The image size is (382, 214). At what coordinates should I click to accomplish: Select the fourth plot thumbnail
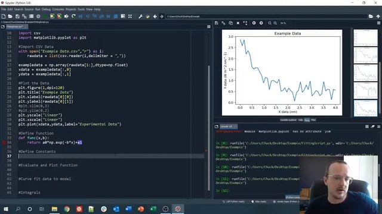tap(365, 90)
